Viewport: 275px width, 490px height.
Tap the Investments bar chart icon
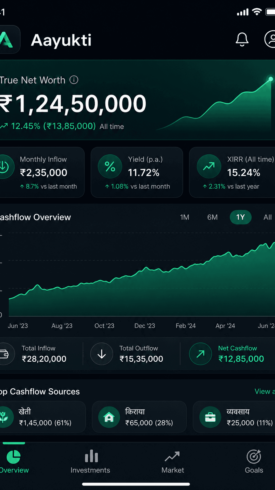[x=91, y=456]
